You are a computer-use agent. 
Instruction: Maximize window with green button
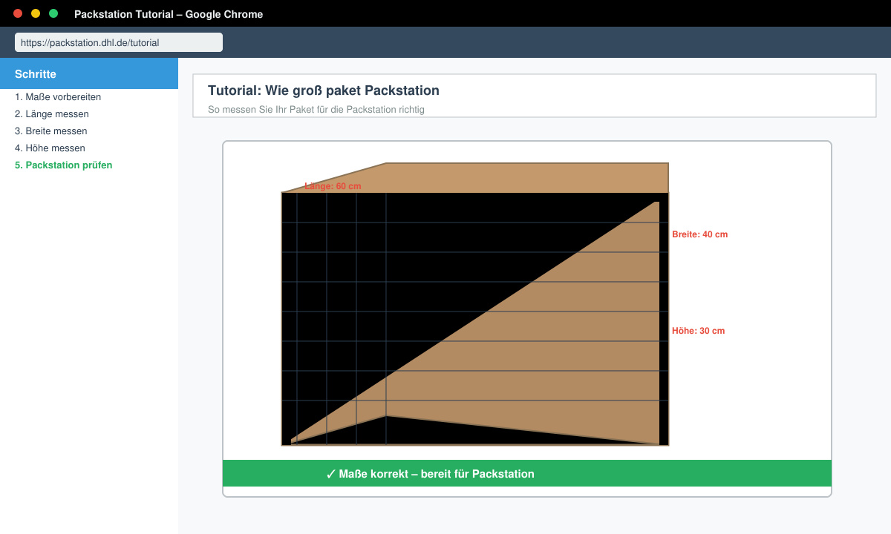pos(53,13)
